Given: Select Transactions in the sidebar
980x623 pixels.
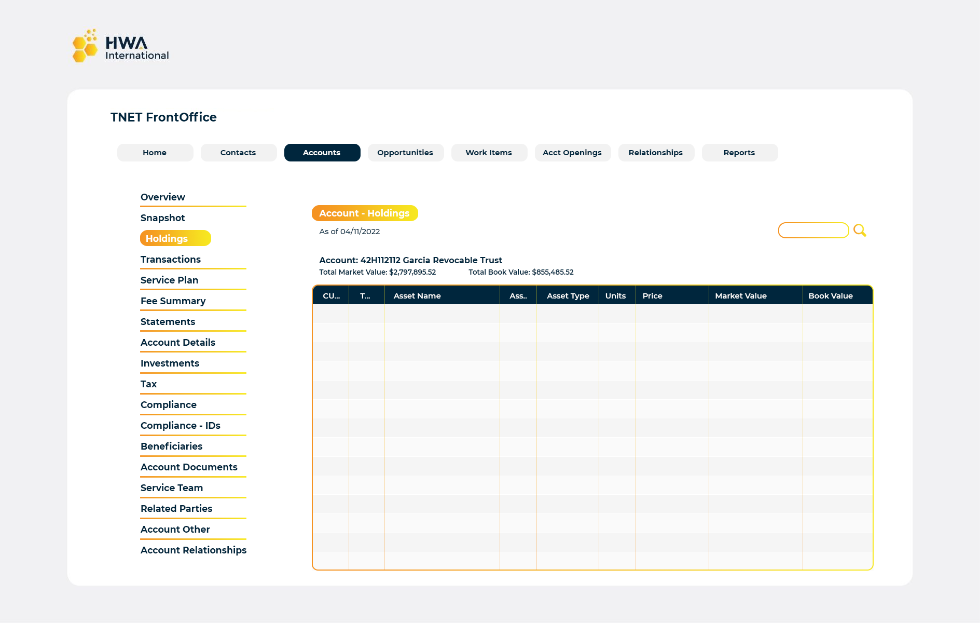Looking at the screenshot, I should [170, 259].
